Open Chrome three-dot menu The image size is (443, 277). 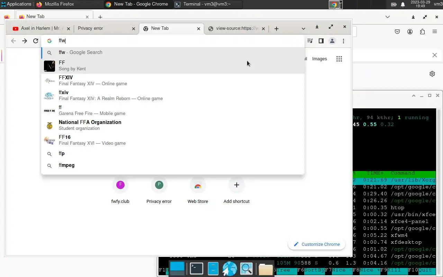pos(343,41)
